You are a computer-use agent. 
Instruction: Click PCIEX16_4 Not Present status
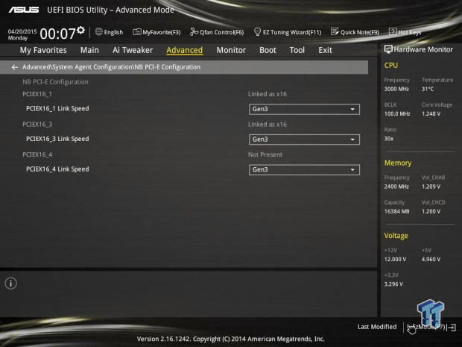265,154
